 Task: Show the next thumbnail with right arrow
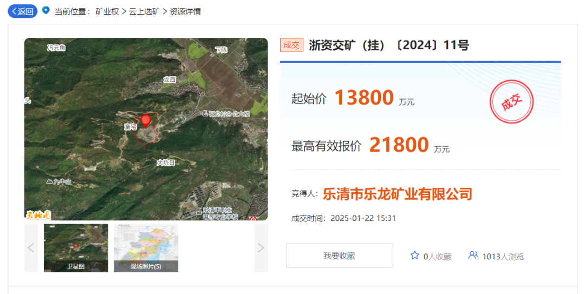[261, 248]
